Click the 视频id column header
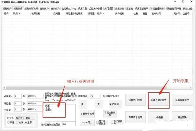This screenshot has width=196, height=131. [17, 13]
